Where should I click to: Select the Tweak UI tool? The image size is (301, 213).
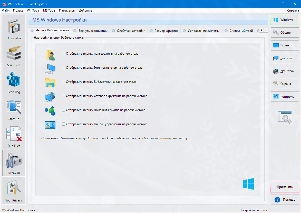14,164
